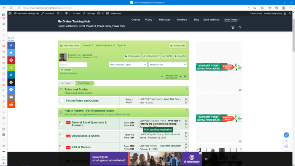Screen dimensions: 295x166
Task: Share page via Twitter icon
Action: (11, 53)
